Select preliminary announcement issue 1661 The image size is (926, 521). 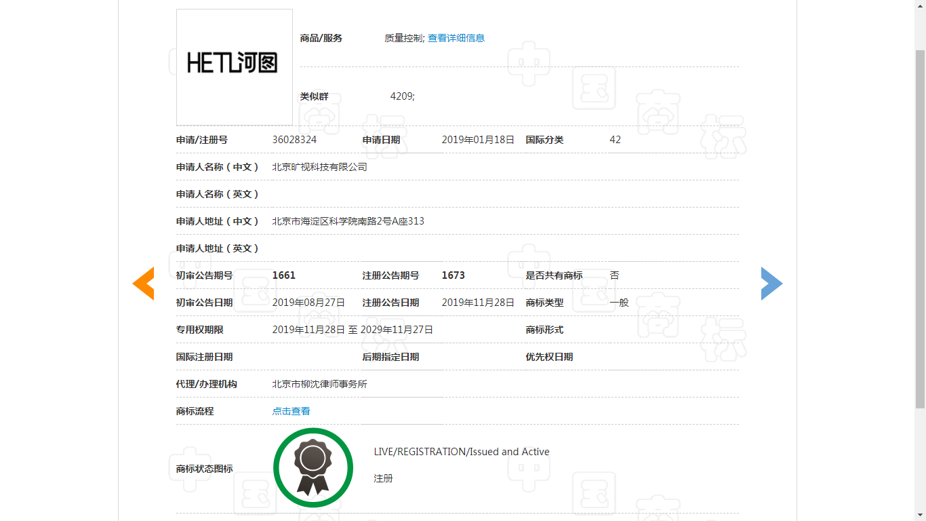(x=284, y=275)
